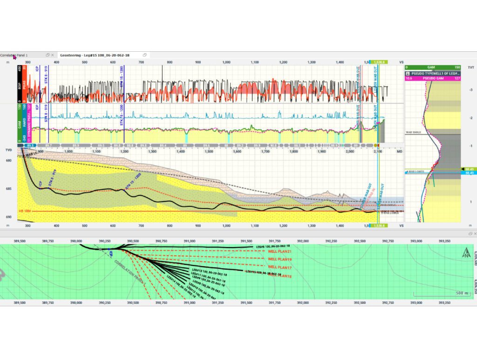
Task: Select the green GAM curve header
Action: [20, 123]
